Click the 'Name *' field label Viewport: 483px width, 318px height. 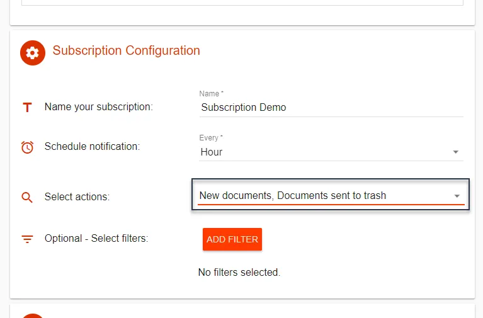click(212, 94)
